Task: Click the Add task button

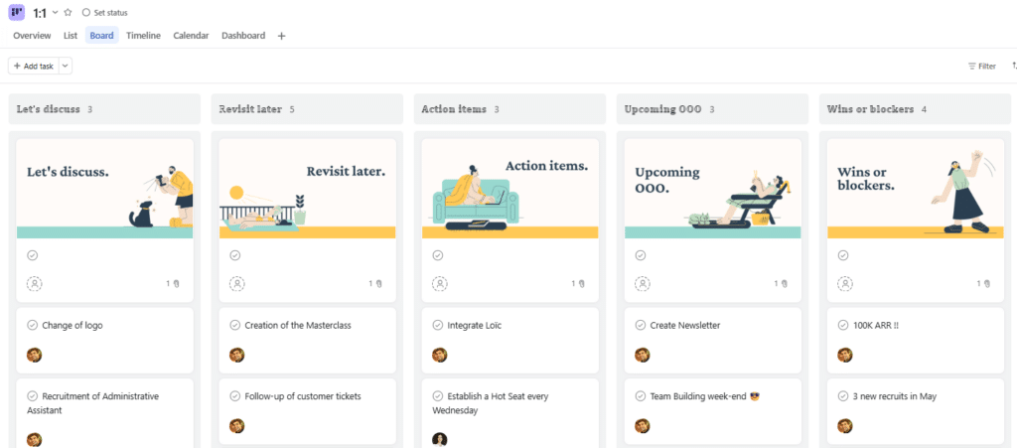Action: click(x=34, y=67)
